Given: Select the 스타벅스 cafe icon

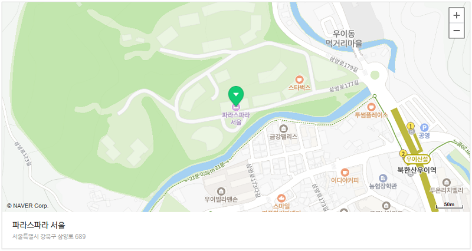Looking at the screenshot, I should 299,80.
